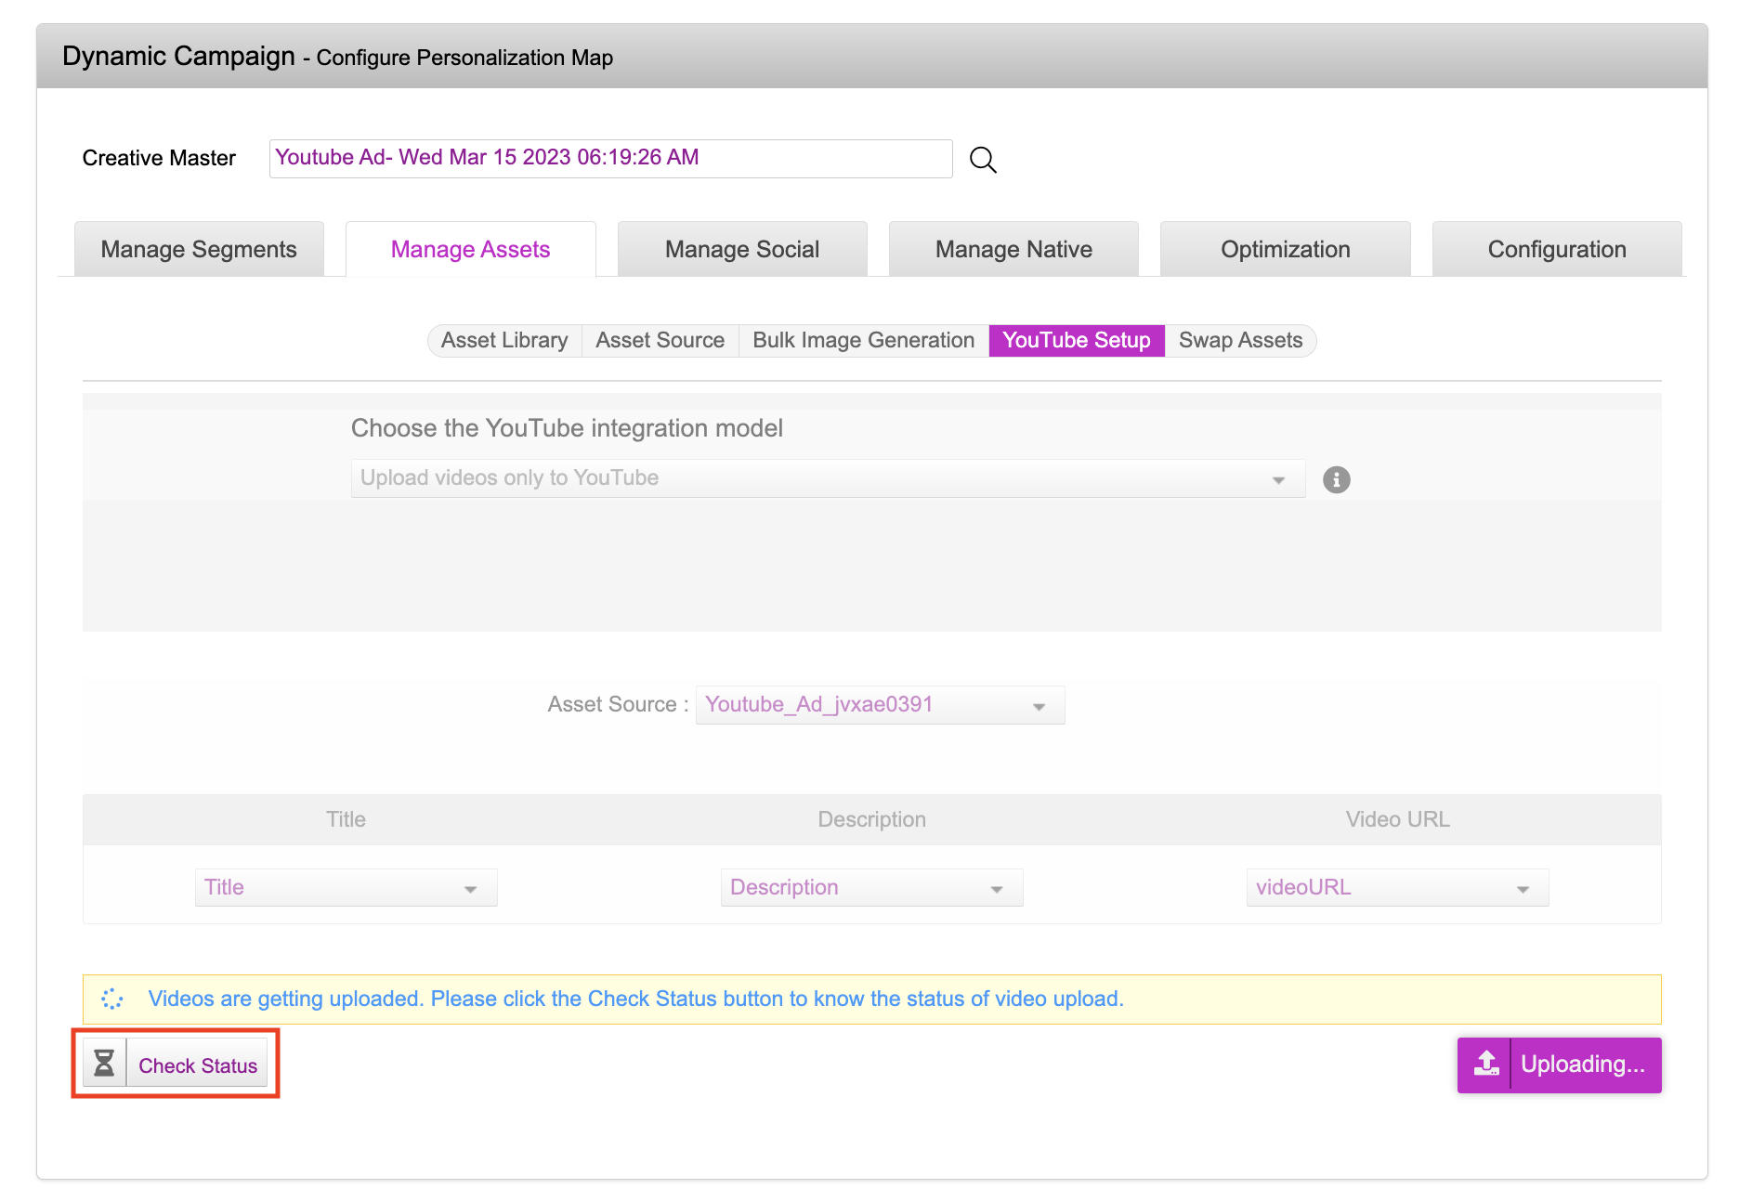Screen dimensions: 1752x1202
Task: Select the Optimization tab
Action: click(1285, 249)
